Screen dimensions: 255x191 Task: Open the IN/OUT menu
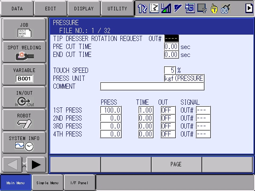(24, 97)
